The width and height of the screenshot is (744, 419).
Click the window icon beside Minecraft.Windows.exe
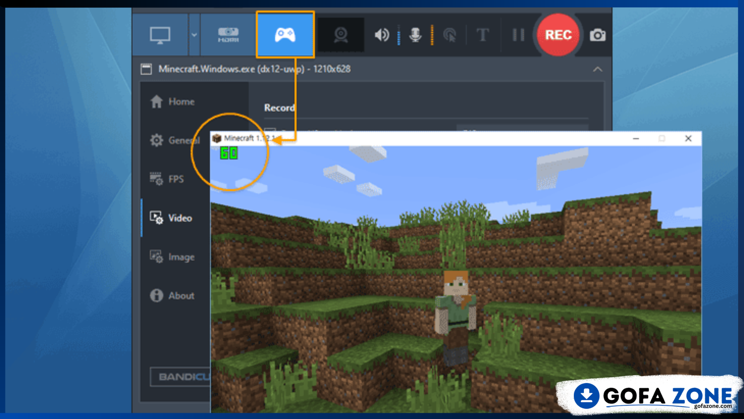146,69
